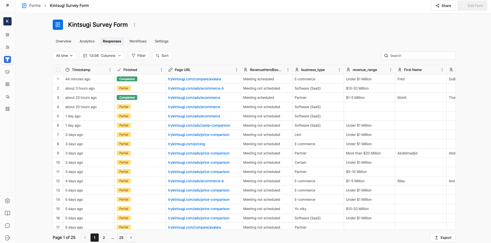The width and height of the screenshot is (491, 243).
Task: Jump to page 25
Action: (x=121, y=238)
